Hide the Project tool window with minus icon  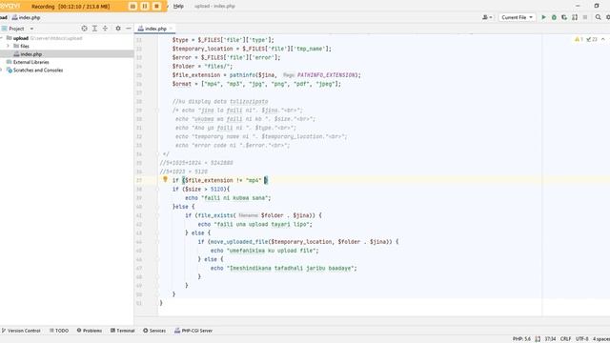pyautogui.click(x=129, y=29)
